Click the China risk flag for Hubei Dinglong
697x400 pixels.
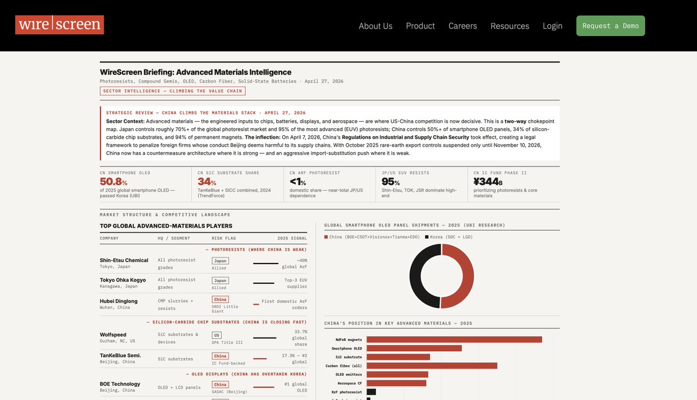[220, 300]
